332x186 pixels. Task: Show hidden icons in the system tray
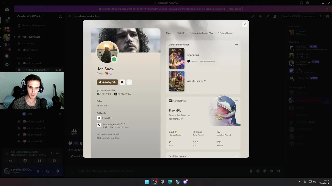coord(299,182)
